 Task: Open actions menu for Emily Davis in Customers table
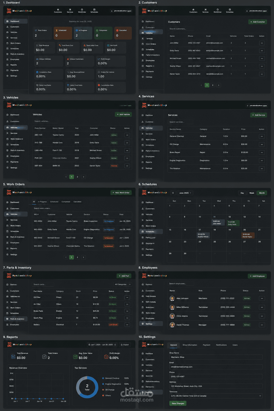pyautogui.click(x=262, y=51)
